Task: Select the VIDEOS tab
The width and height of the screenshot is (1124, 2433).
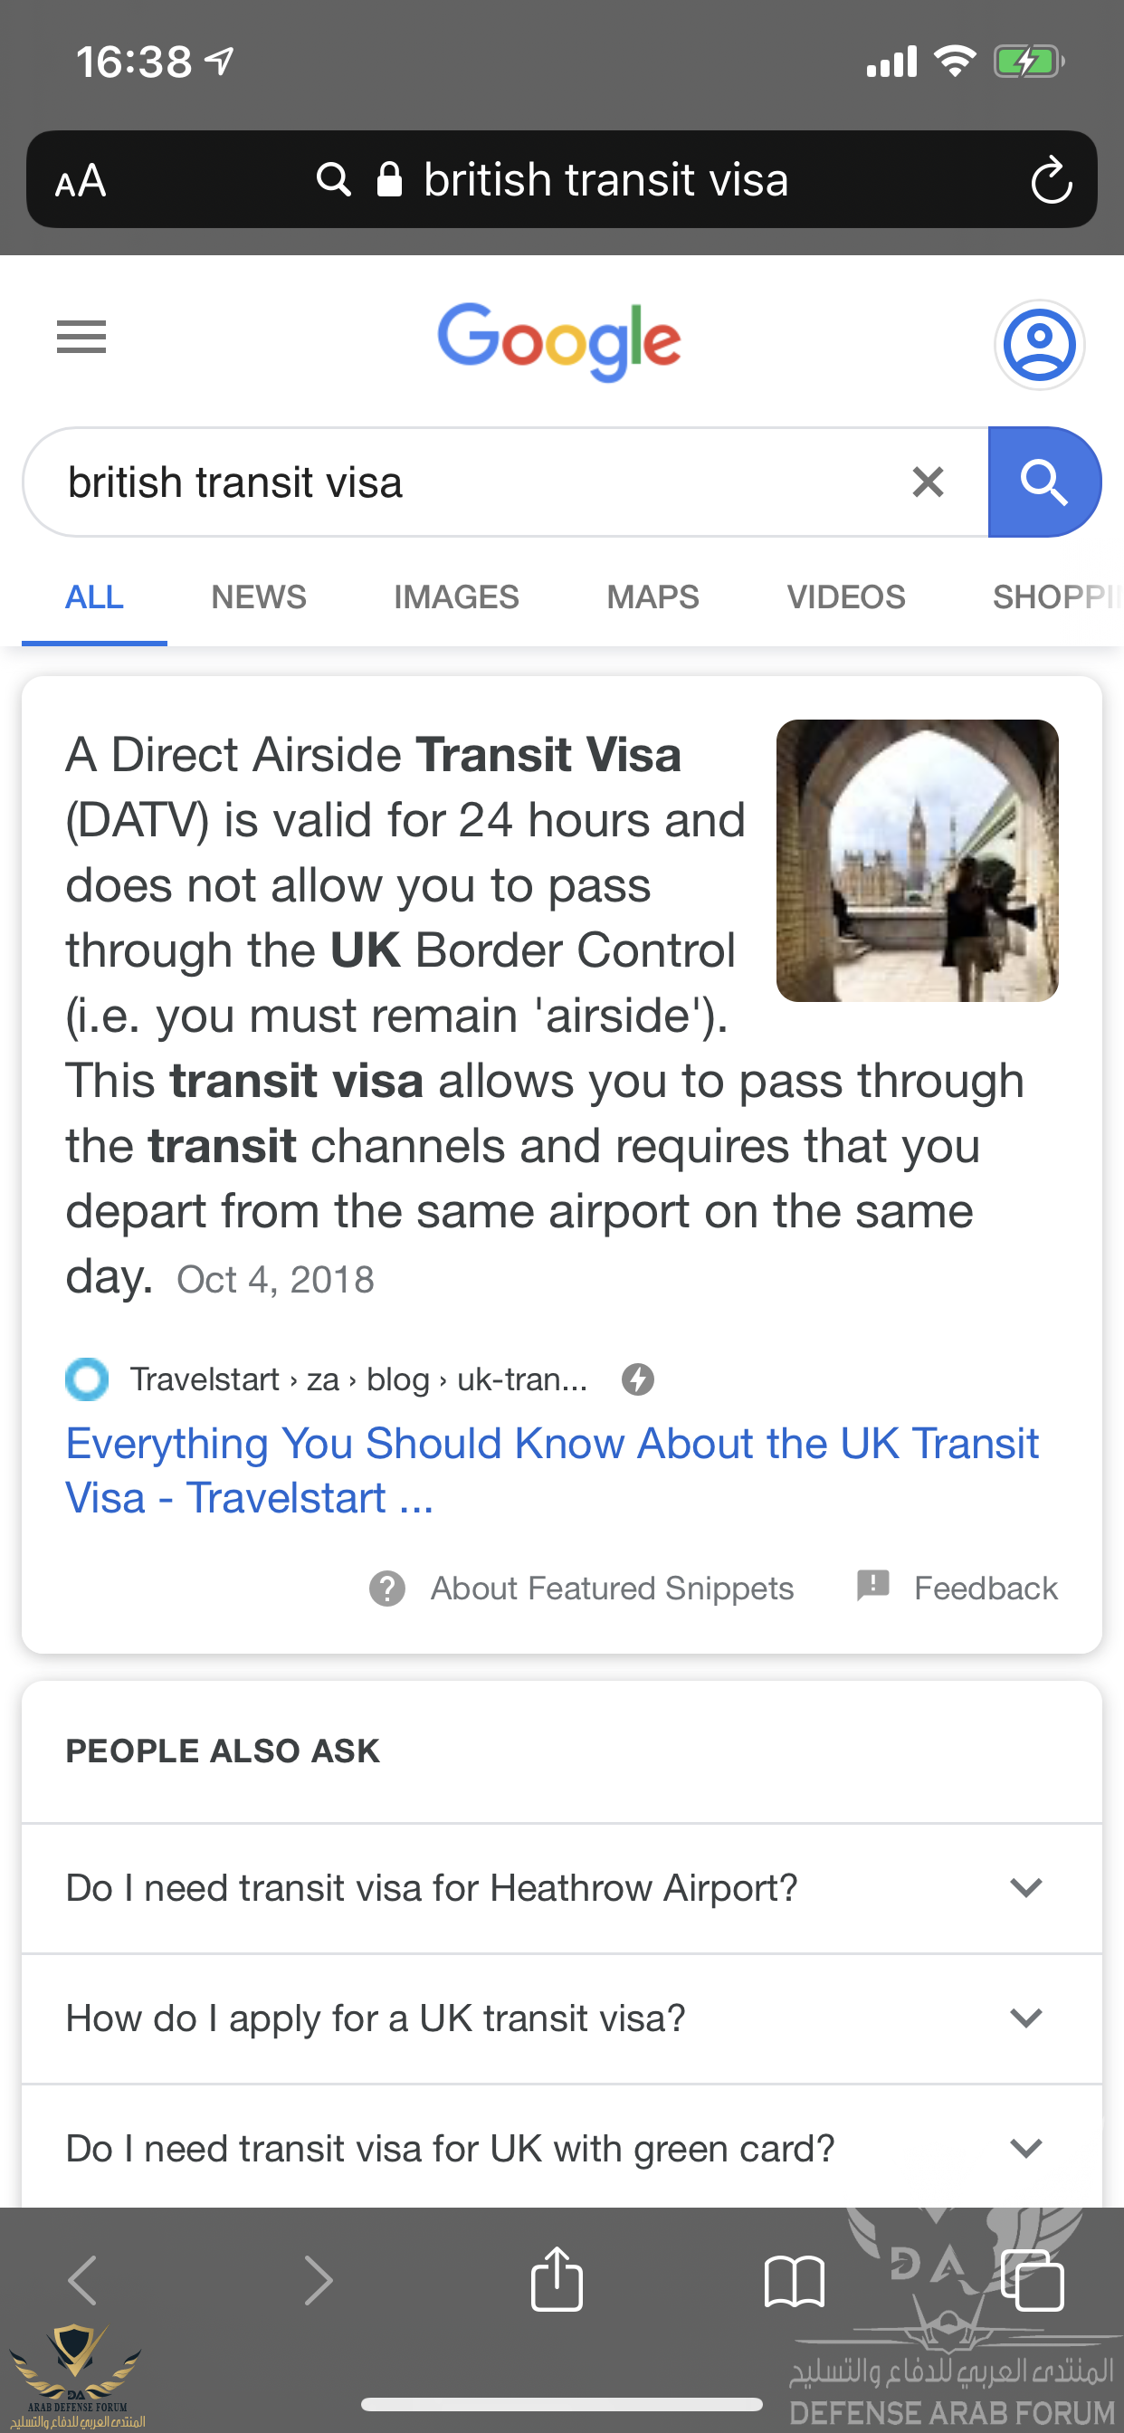Action: pyautogui.click(x=846, y=596)
